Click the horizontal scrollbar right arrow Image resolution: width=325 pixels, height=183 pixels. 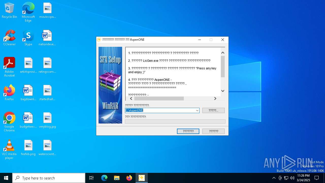click(215, 98)
